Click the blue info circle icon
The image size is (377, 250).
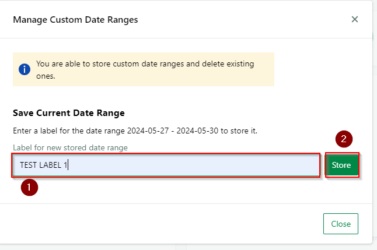pyautogui.click(x=25, y=69)
